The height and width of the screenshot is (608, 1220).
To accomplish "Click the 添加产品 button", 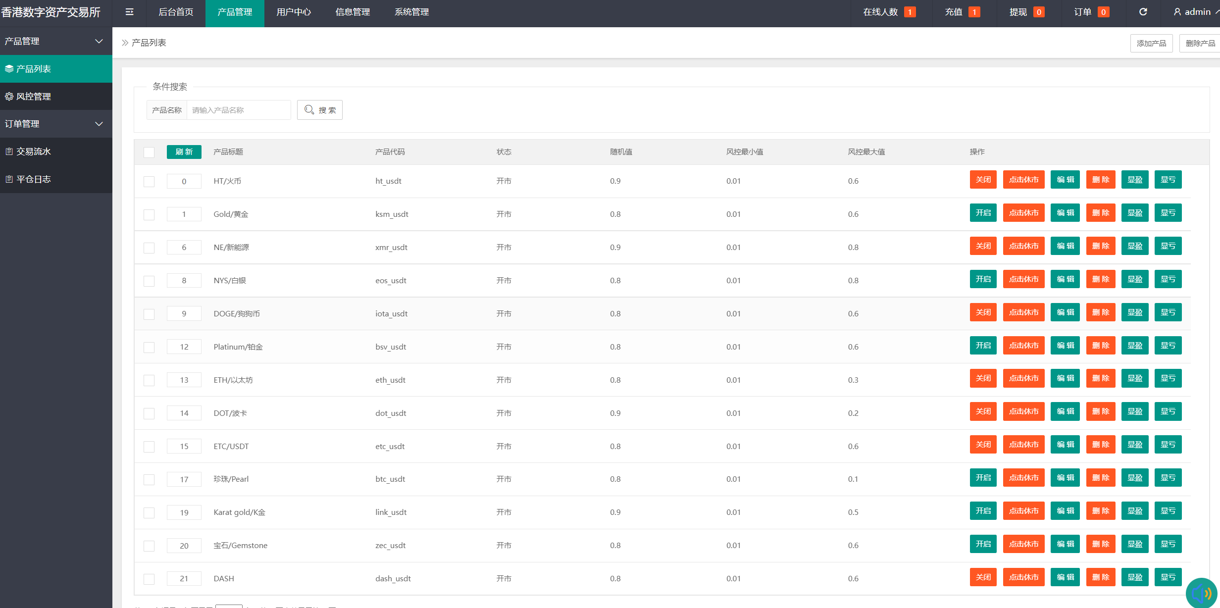I will coord(1151,43).
